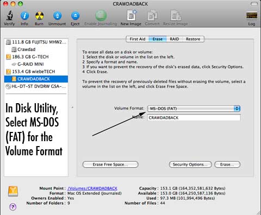The height and width of the screenshot is (215, 261).
Task: Click the Burn disc icon
Action: point(39,16)
